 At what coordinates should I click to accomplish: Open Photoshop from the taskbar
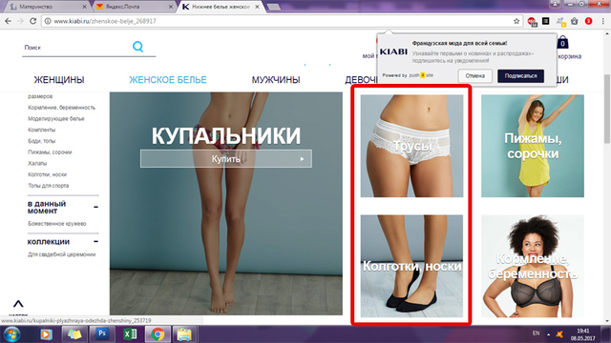(102, 334)
